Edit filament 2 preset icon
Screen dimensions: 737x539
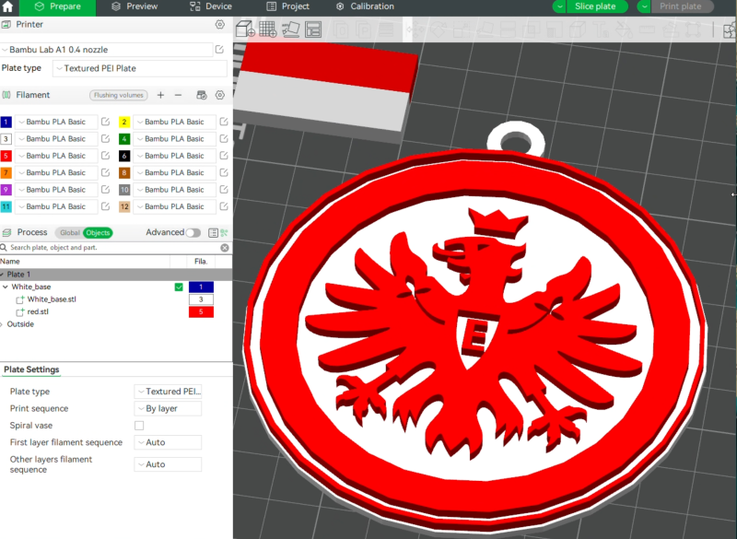click(224, 122)
